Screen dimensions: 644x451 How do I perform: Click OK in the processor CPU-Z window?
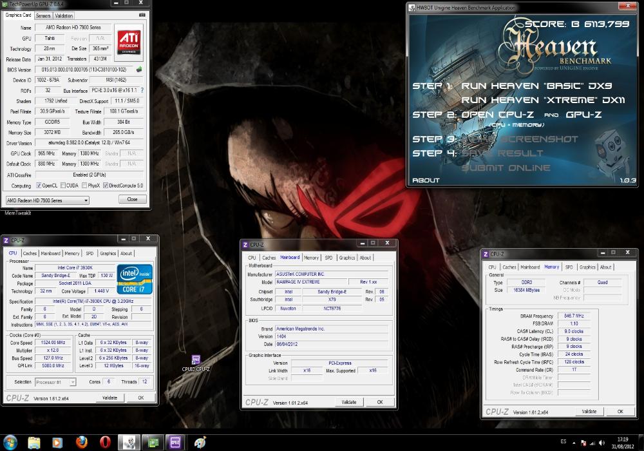[141, 398]
